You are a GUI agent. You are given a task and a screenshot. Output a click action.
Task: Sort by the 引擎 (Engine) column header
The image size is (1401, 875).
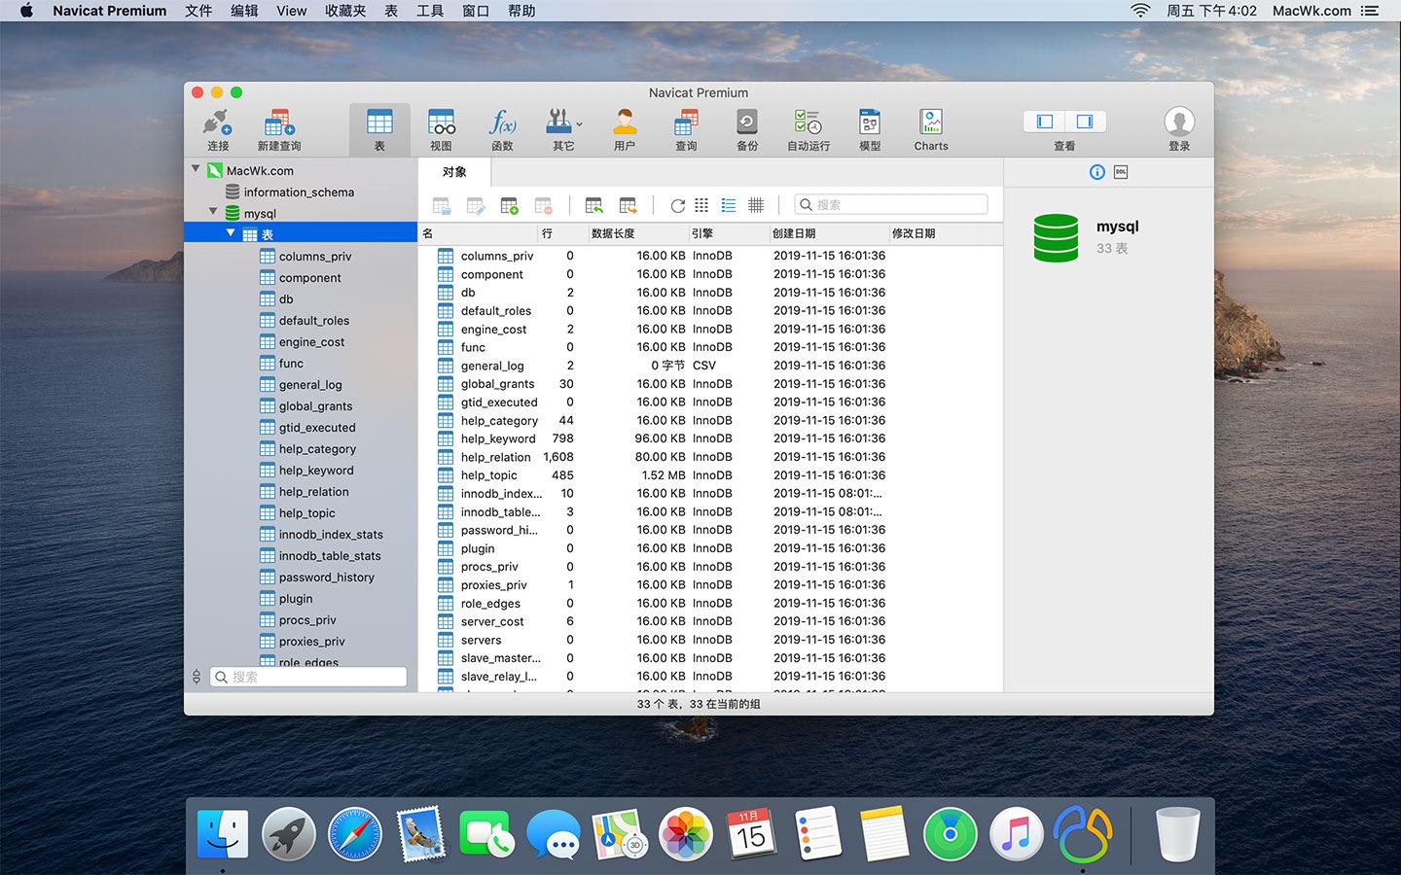click(x=728, y=233)
